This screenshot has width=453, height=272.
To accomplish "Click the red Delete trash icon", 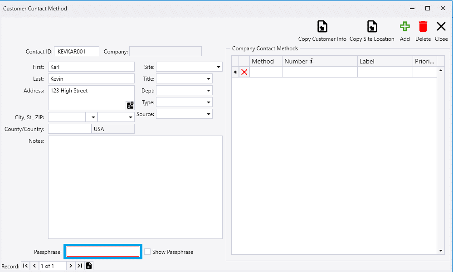I will coord(423,27).
